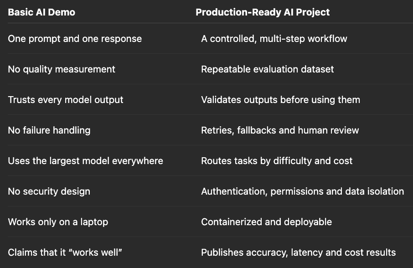Click the Basic AI Demo column header
The image size is (413, 268).
pyautogui.click(x=41, y=12)
